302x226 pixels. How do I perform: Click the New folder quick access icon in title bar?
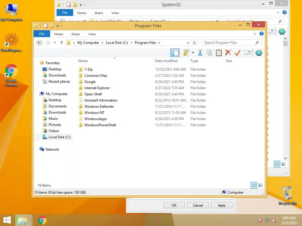[x=52, y=26]
